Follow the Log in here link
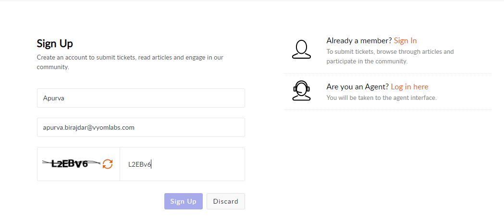Screen dimensions: 504x220 (409, 87)
